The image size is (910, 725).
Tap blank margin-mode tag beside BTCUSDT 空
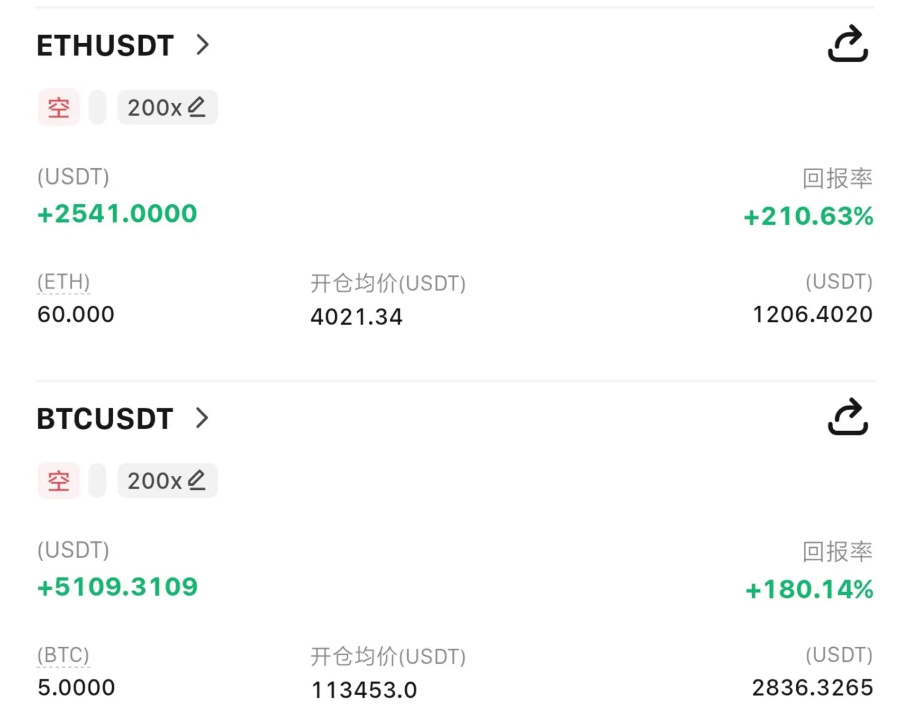click(97, 480)
